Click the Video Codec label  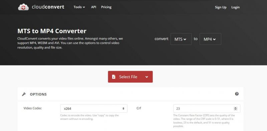[x=32, y=108]
